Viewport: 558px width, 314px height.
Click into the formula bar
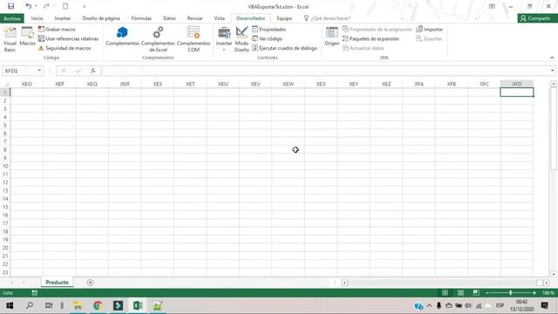pyautogui.click(x=325, y=71)
